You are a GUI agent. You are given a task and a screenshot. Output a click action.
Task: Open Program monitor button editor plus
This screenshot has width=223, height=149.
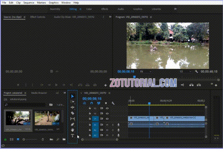click(x=216, y=85)
